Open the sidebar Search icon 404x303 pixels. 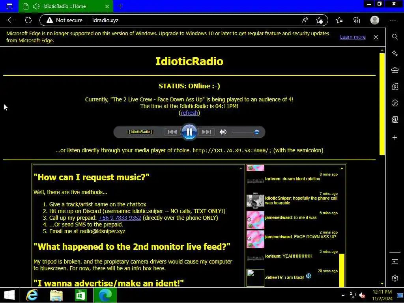(395, 37)
